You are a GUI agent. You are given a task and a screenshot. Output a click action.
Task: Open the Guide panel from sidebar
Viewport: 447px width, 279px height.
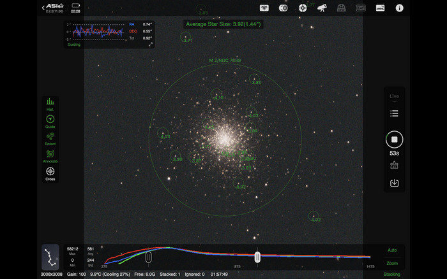[x=50, y=121]
